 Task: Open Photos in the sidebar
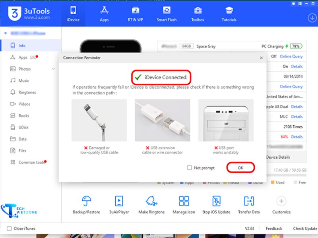pos(31,69)
